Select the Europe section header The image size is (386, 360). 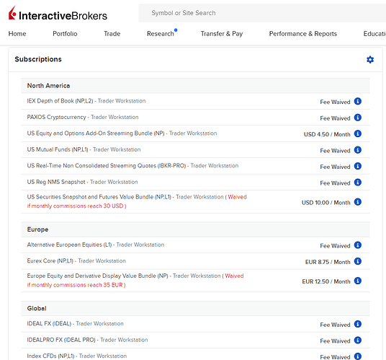[x=195, y=229]
